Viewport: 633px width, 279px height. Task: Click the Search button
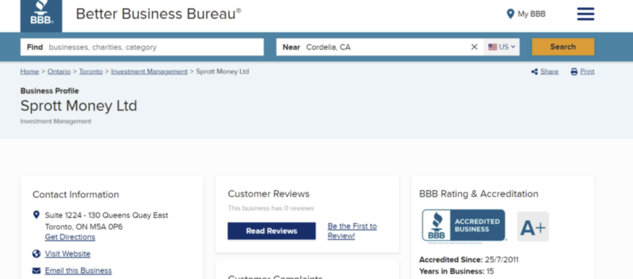[563, 47]
